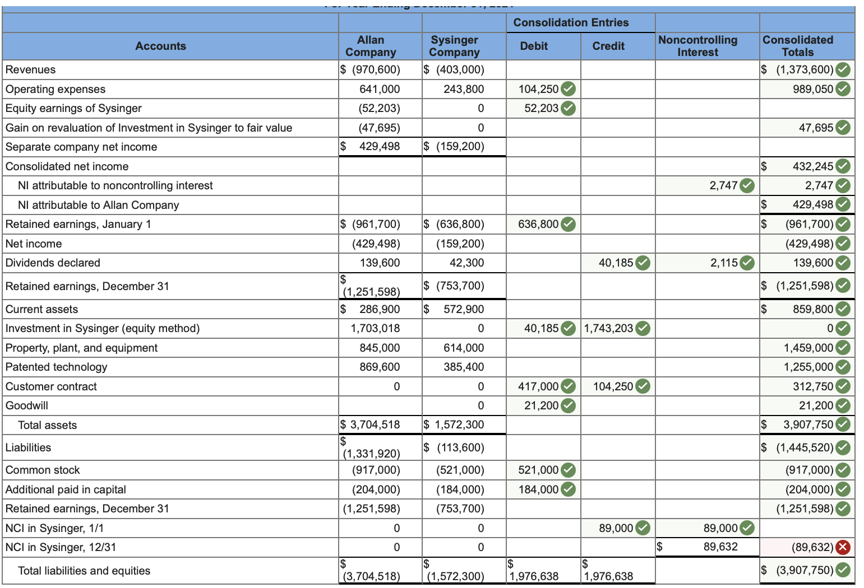Click checkmark beside Investment in Sysinger debit 40,185
Viewport: 864px width, 588px height.
pyautogui.click(x=568, y=328)
